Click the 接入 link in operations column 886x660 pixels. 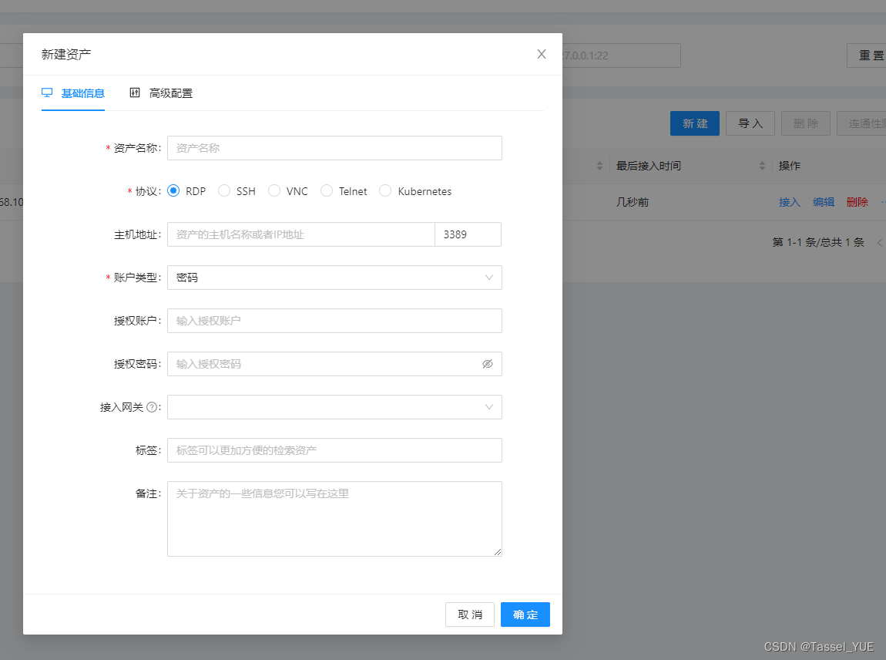[x=788, y=201]
